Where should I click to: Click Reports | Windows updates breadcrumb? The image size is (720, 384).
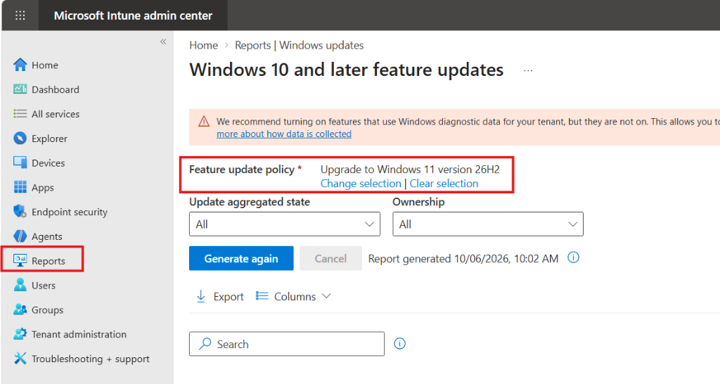click(299, 45)
